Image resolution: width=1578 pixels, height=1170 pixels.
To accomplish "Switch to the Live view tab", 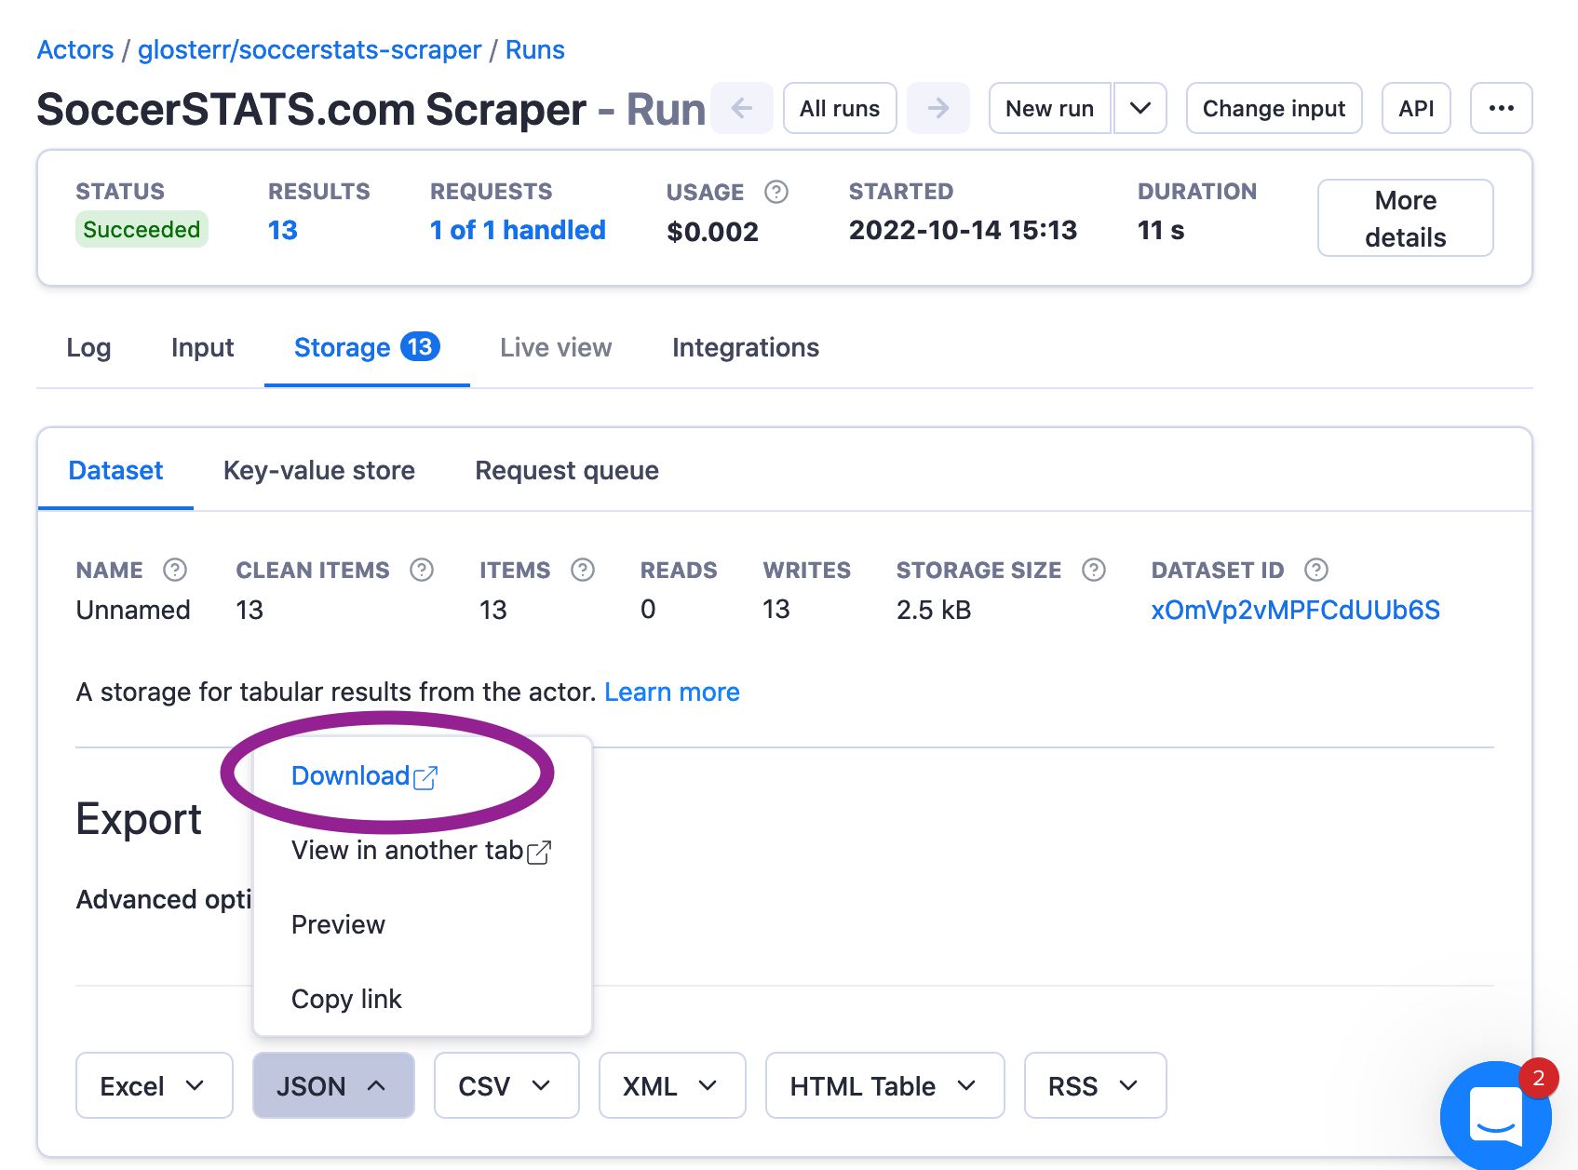I will point(554,347).
